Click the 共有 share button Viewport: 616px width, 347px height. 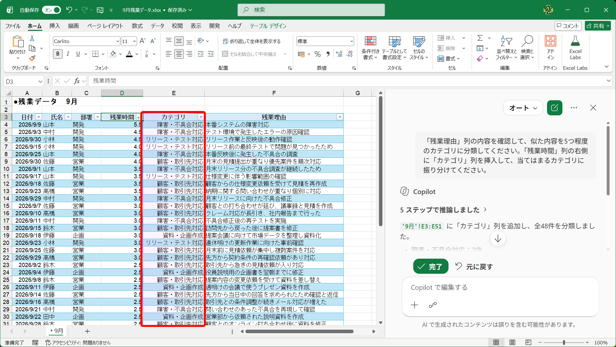point(598,26)
